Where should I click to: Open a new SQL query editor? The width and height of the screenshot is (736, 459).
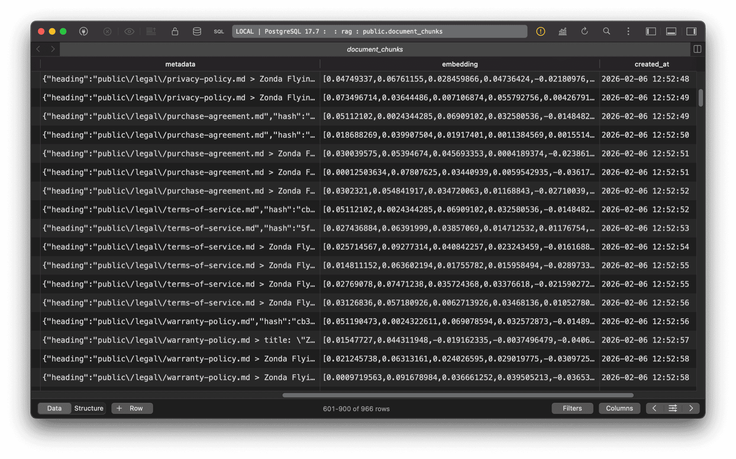tap(219, 31)
